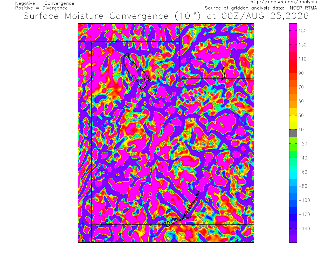This screenshot has height=266, width=332.
Task: Click the map title text
Action: (166, 16)
